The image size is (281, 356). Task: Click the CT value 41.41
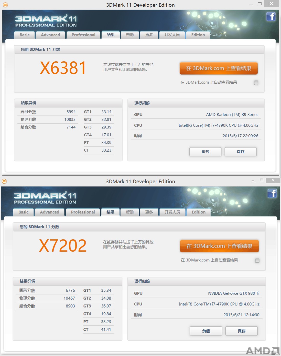click(106, 330)
